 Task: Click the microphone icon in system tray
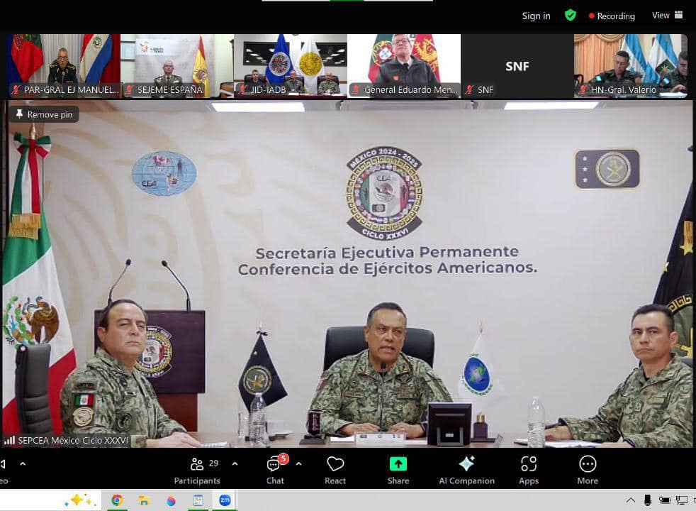[x=648, y=500]
